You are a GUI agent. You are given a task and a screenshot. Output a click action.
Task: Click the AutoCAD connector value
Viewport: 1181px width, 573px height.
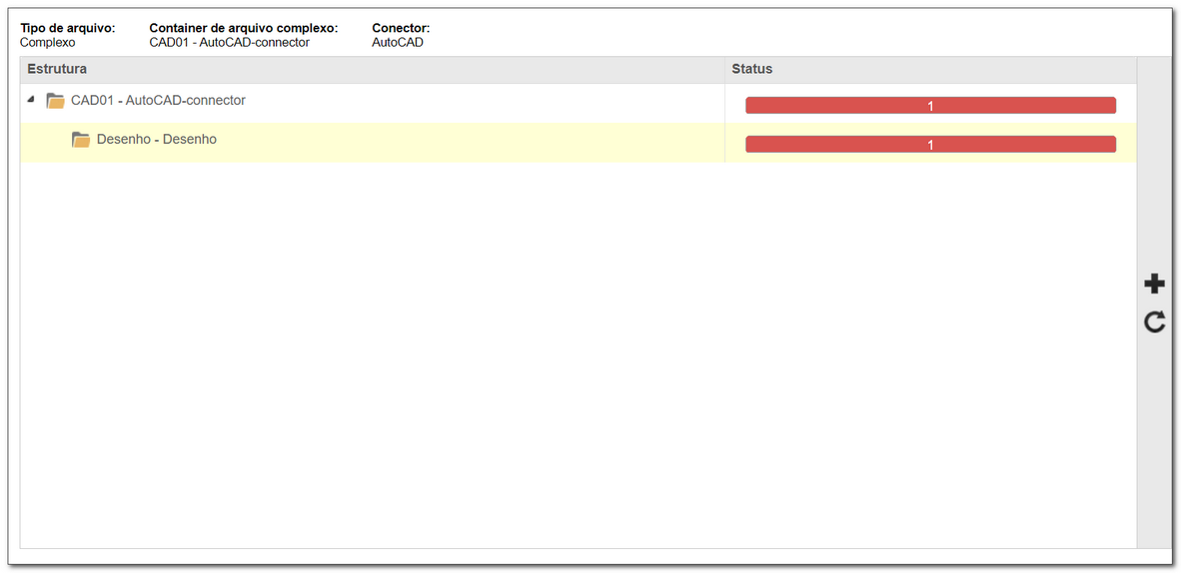(x=398, y=42)
